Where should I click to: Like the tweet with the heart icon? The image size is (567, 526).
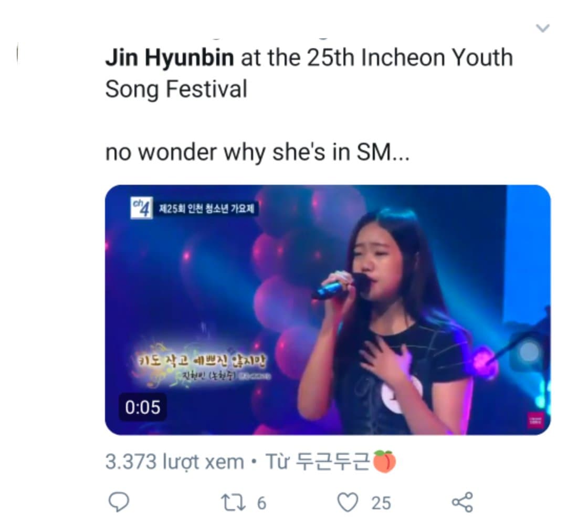348,502
